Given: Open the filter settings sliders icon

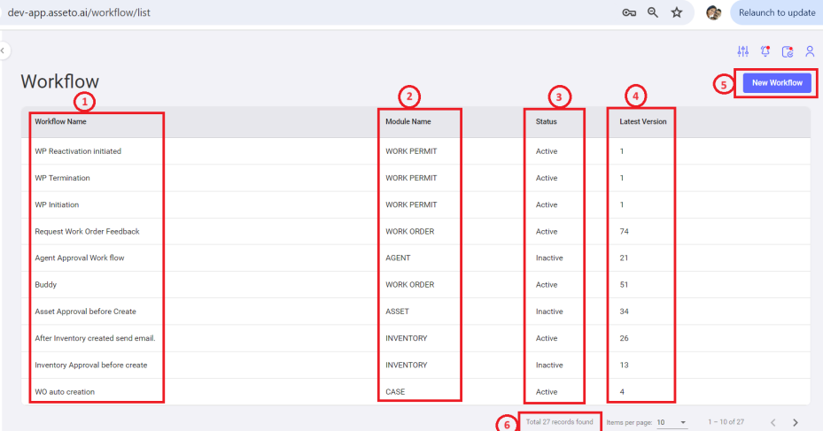Looking at the screenshot, I should 742,51.
